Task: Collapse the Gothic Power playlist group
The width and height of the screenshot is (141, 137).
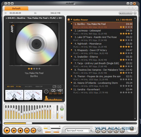Action: coord(69,20)
